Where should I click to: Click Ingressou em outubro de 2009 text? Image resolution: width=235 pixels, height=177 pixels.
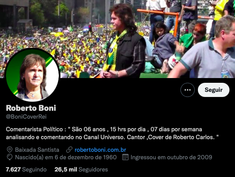[171, 157]
